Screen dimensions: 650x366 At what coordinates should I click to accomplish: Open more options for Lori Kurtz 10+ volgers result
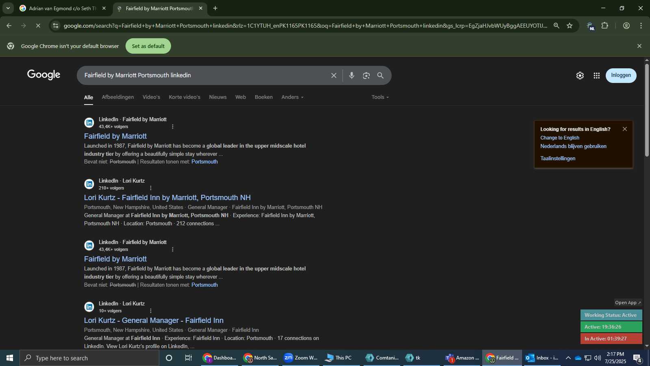tap(151, 311)
